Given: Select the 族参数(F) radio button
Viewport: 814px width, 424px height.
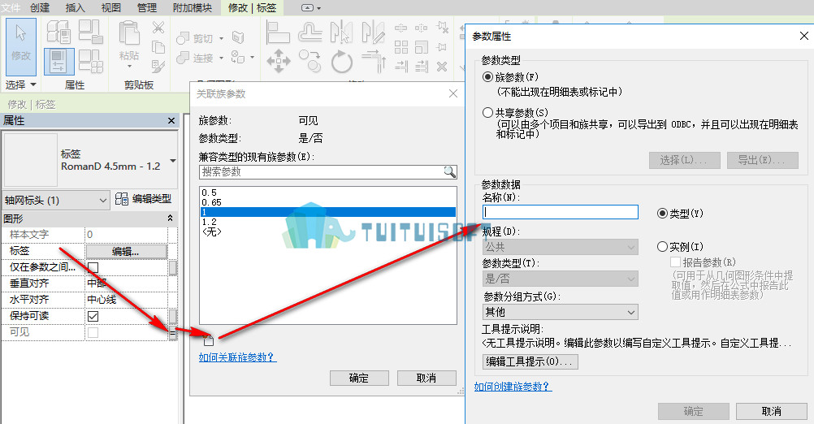Looking at the screenshot, I should tap(487, 77).
